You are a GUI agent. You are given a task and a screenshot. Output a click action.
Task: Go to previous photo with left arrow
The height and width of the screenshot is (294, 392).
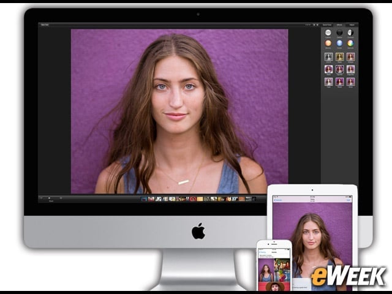(x=314, y=24)
